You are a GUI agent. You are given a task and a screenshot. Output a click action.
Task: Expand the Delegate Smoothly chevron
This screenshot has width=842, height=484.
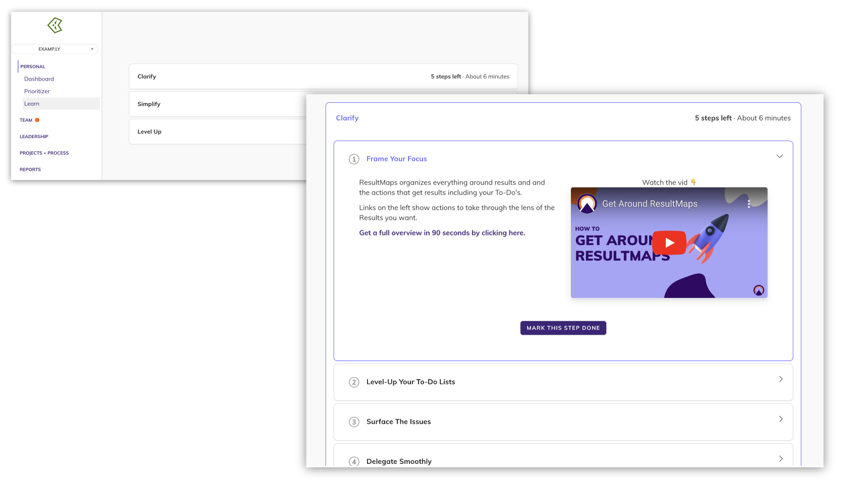tap(780, 459)
